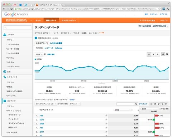Open the エクスポート dropdown menu
This screenshot has width=172, height=138.
(66, 33)
